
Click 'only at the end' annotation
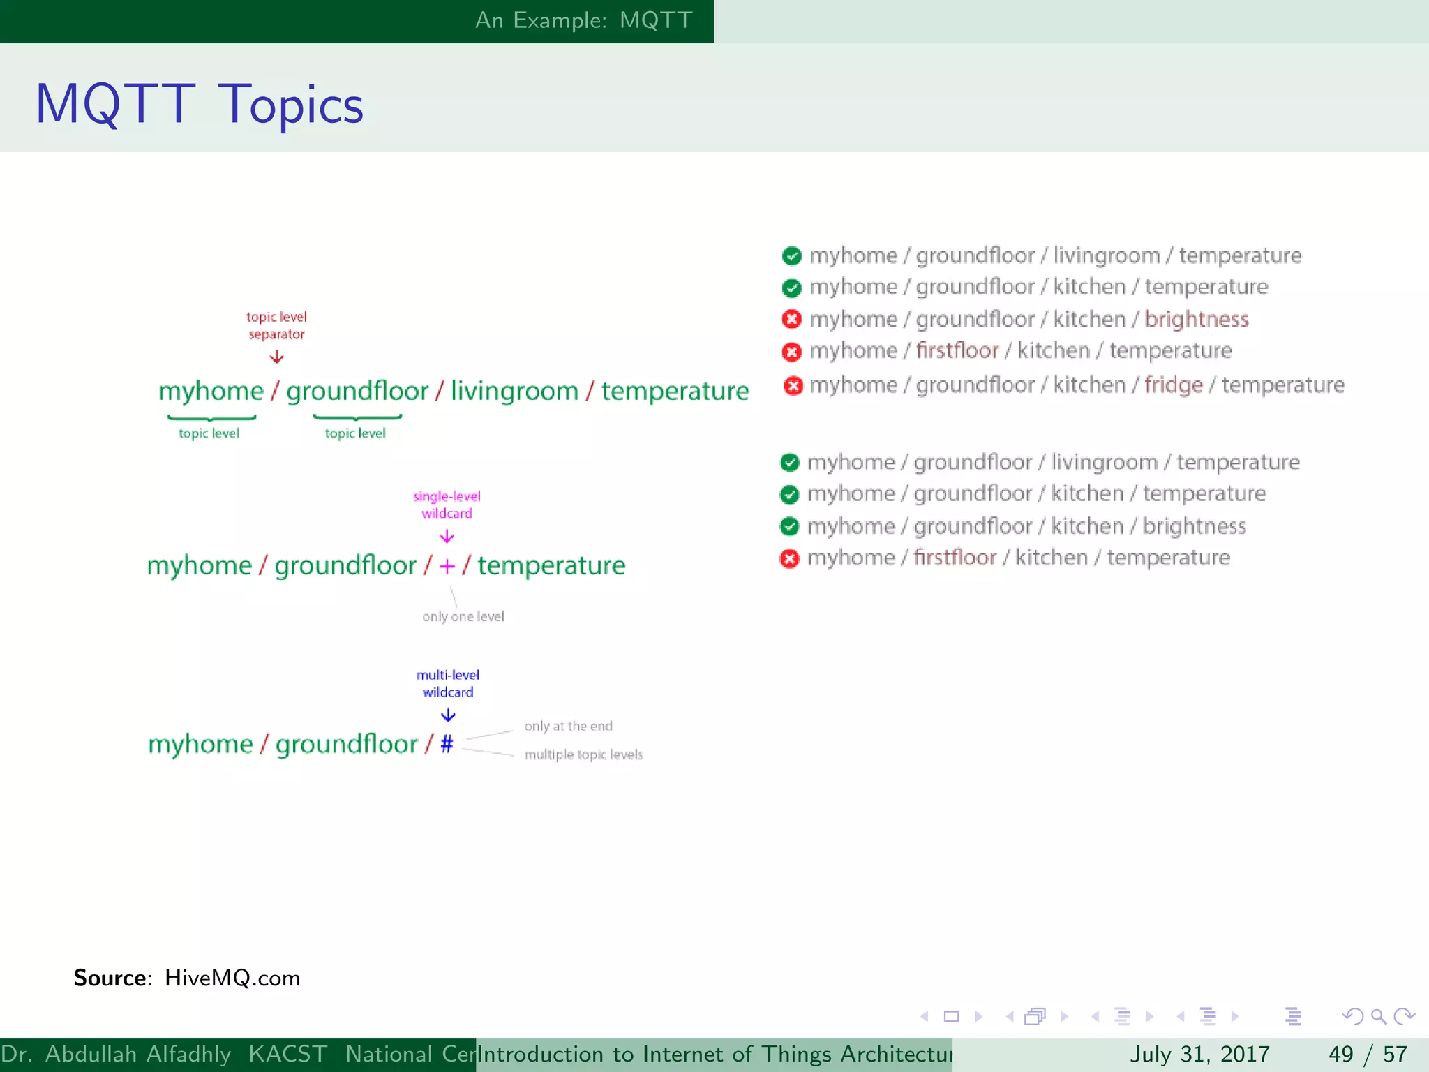[569, 726]
